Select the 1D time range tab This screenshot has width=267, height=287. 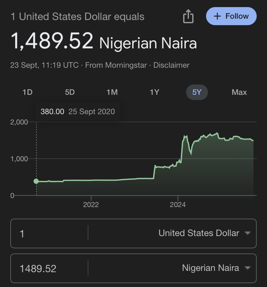click(27, 92)
